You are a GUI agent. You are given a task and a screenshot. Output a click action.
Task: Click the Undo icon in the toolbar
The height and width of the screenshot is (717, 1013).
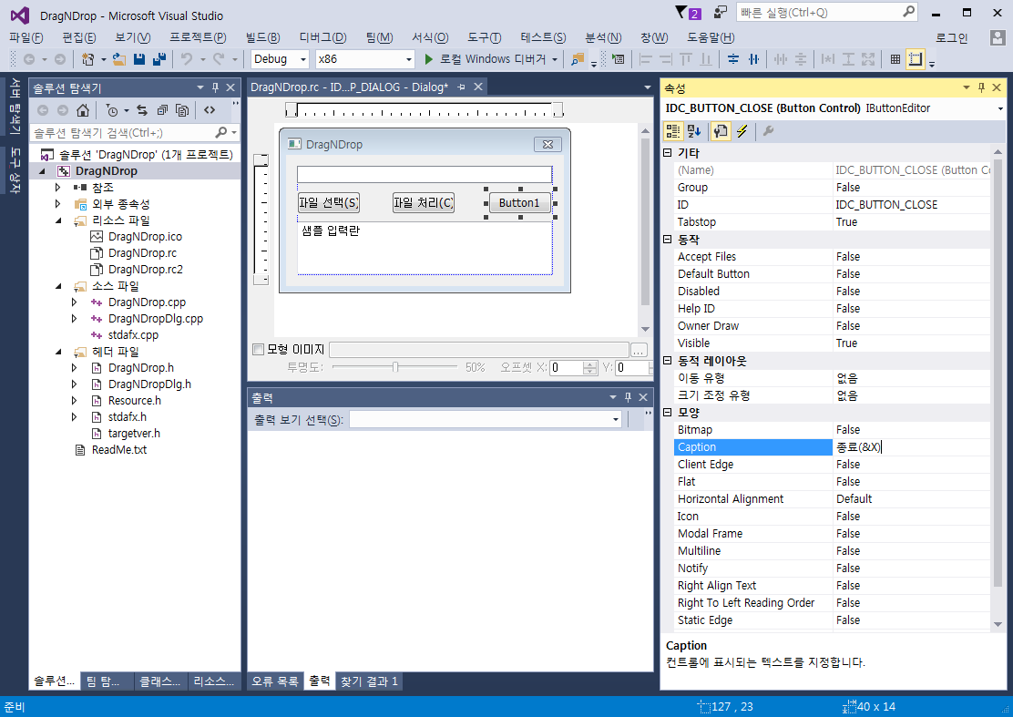click(x=189, y=60)
